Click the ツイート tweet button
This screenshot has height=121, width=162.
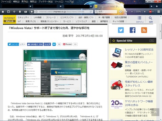(13, 44)
